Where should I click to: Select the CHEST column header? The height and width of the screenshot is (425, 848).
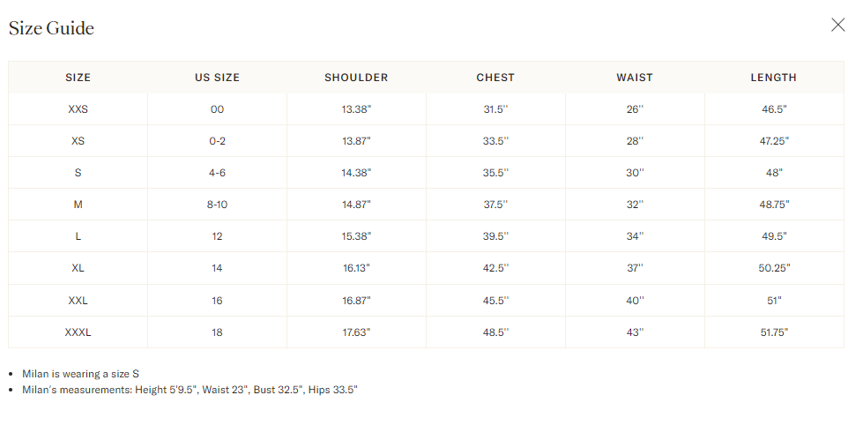click(x=495, y=78)
